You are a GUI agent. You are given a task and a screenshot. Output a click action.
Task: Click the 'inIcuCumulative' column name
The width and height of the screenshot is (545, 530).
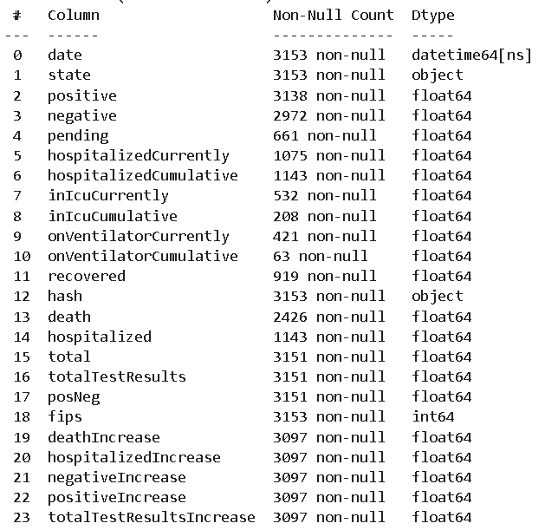[113, 216]
